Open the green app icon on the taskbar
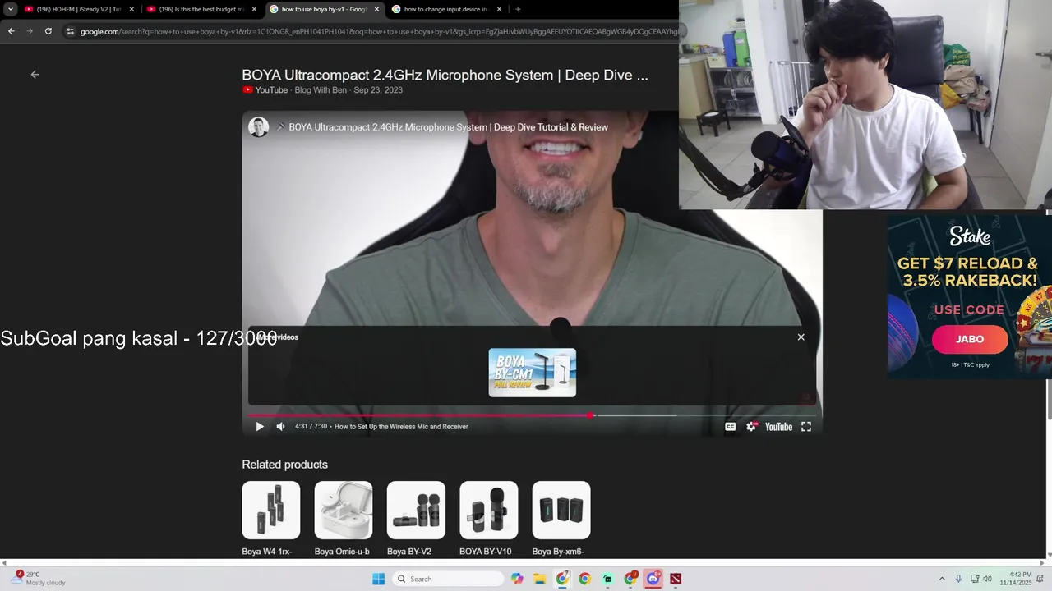 tap(607, 579)
